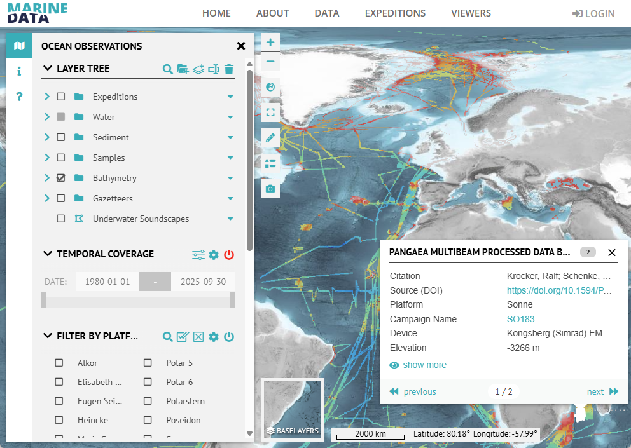Click the legend list icon on map

click(x=270, y=163)
